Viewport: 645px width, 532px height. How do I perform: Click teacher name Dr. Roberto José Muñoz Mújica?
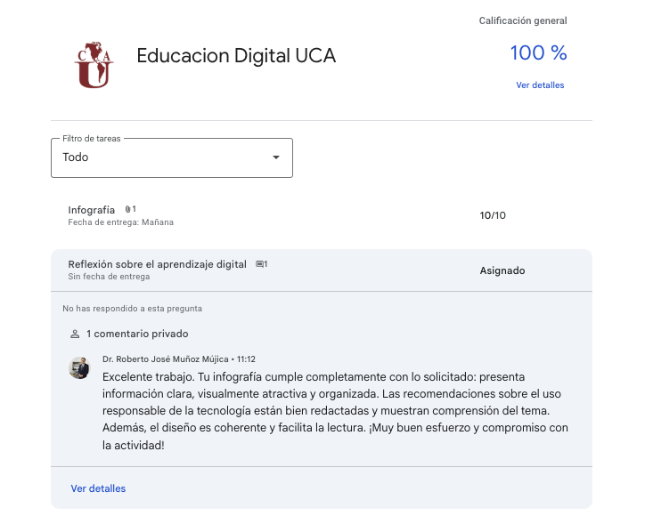pos(165,359)
